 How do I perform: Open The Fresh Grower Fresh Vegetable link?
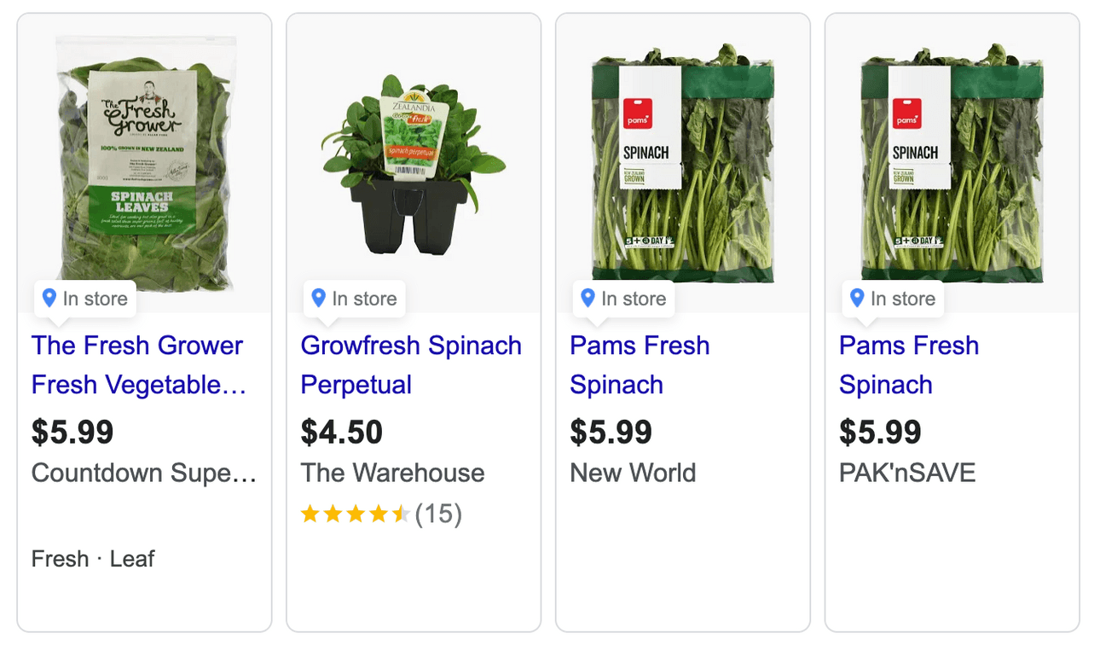coord(138,365)
